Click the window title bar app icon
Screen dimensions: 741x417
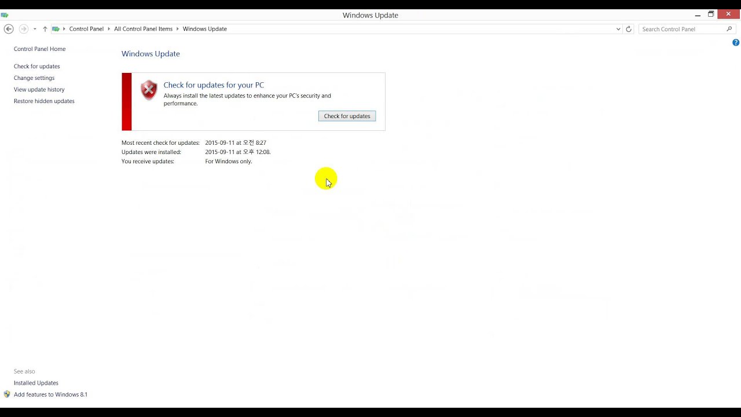(5, 15)
